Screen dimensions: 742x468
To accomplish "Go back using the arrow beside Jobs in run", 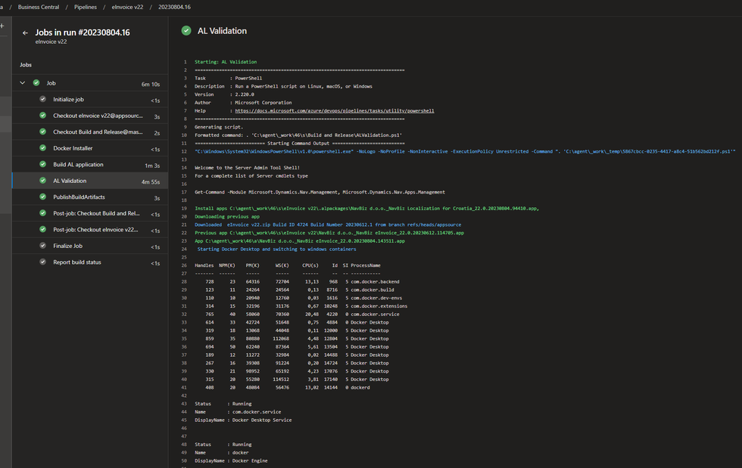I will point(25,33).
